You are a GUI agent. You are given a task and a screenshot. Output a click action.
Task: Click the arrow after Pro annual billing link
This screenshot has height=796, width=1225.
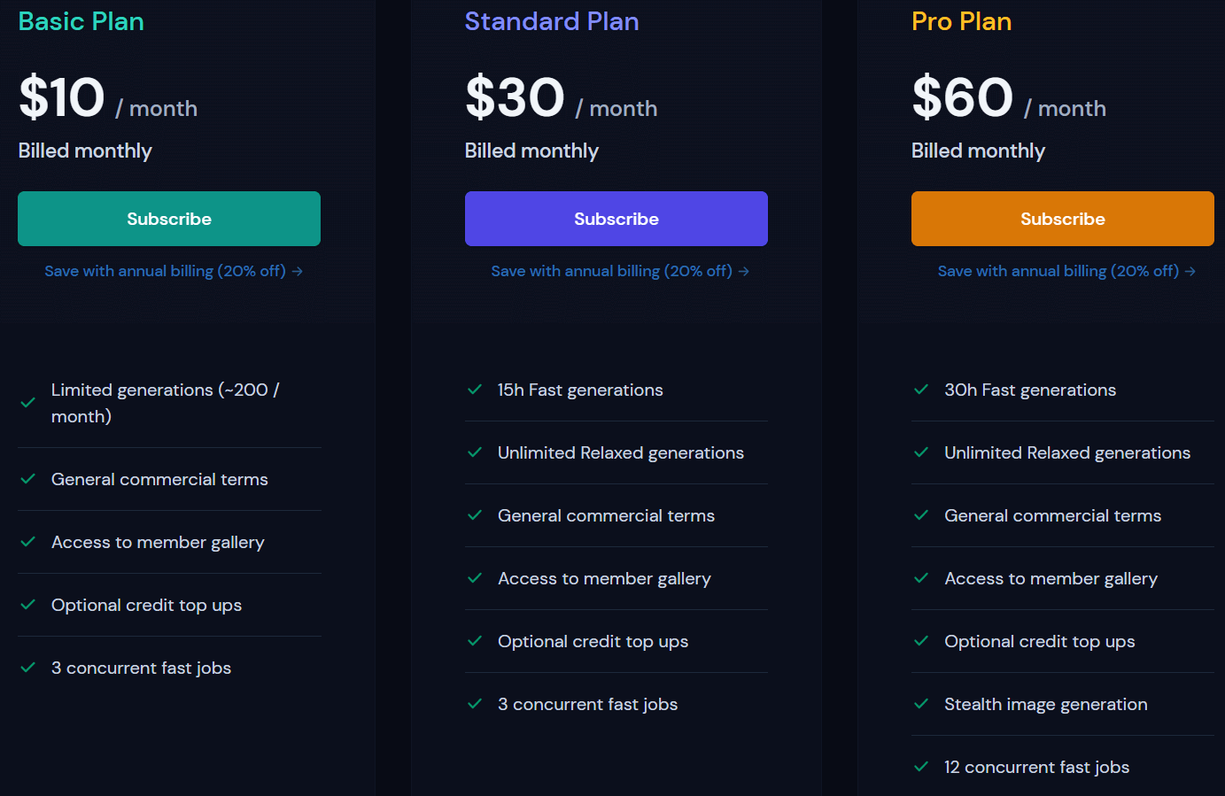pyautogui.click(x=1190, y=272)
